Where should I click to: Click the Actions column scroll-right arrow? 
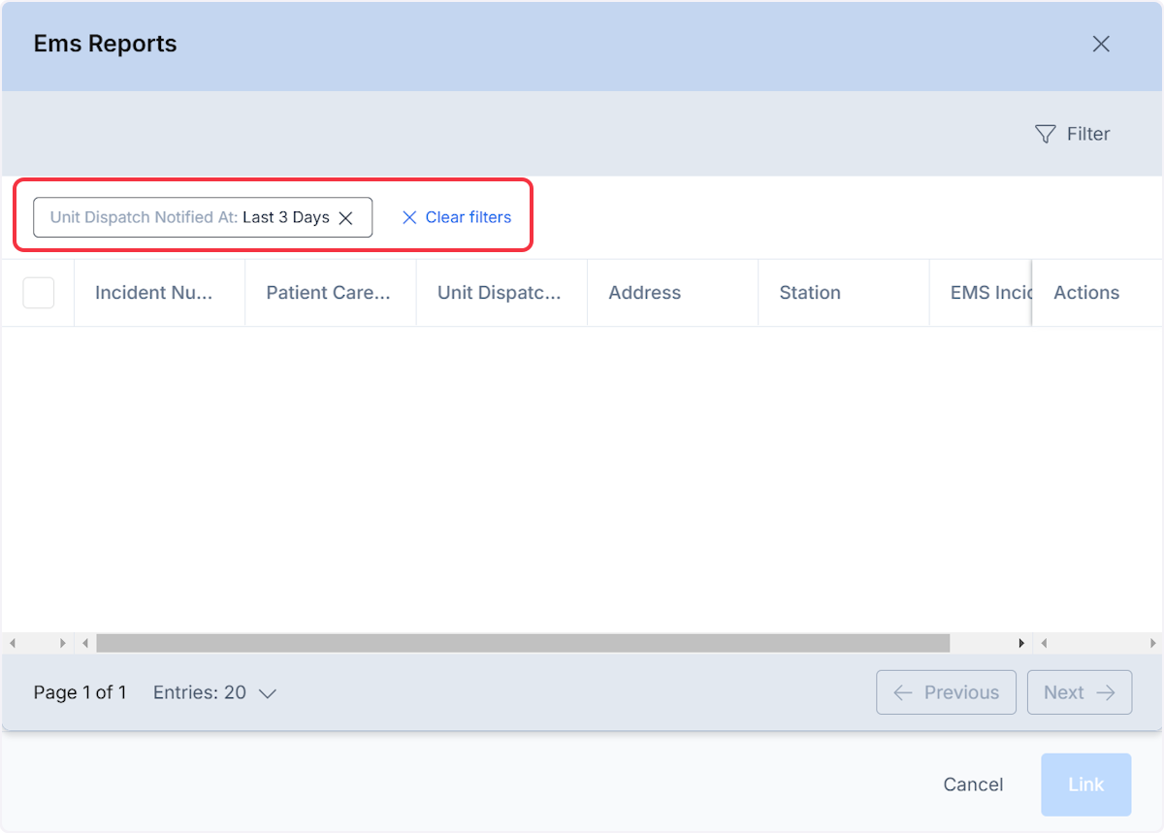(1153, 643)
